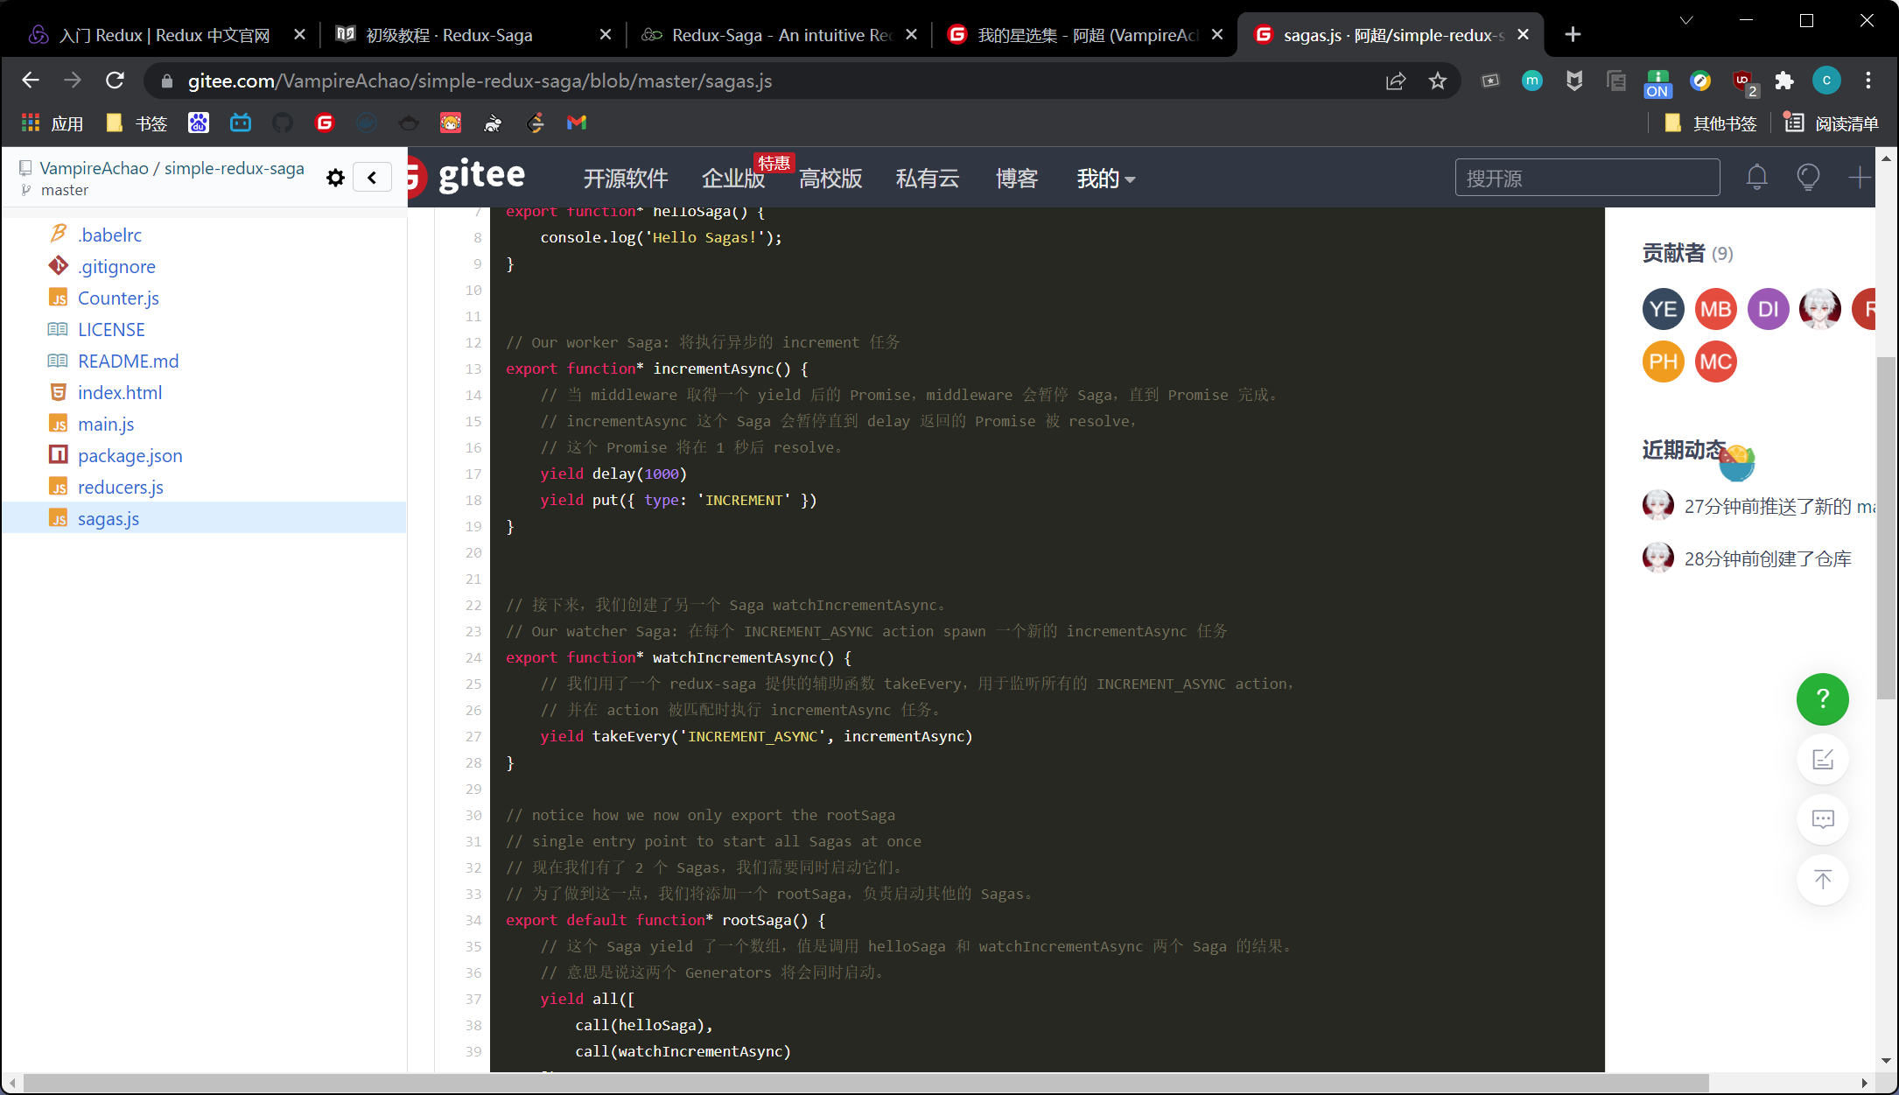The width and height of the screenshot is (1899, 1095).
Task: Click the 搜开源 search field
Action: [1587, 178]
